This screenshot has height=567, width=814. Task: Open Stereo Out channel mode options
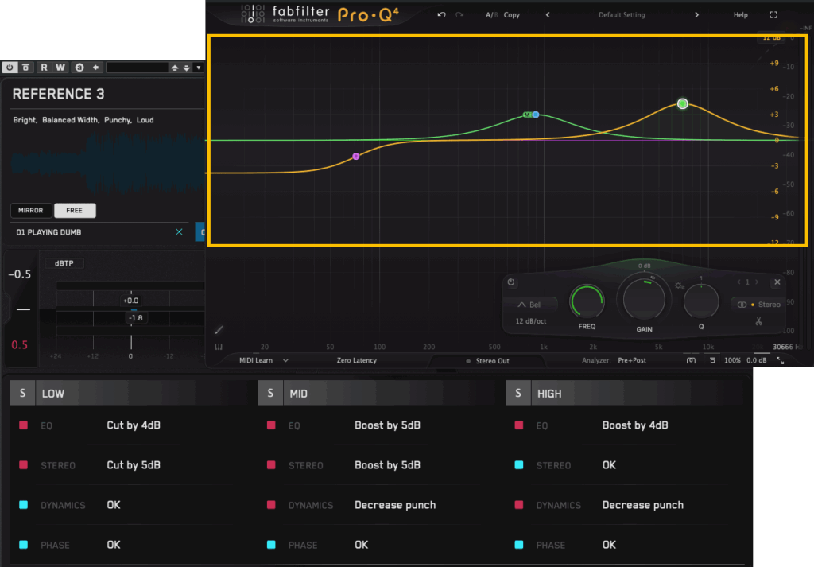[x=488, y=361]
